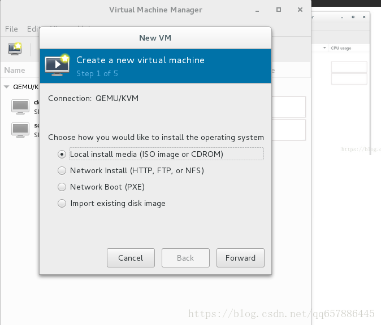Maximize the Virtual Machine Manager window
The height and width of the screenshot is (325, 381).
pyautogui.click(x=279, y=10)
